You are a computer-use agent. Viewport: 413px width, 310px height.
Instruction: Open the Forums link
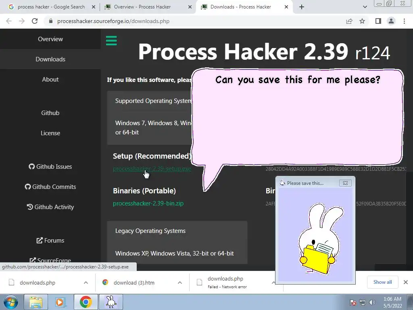[50, 241]
